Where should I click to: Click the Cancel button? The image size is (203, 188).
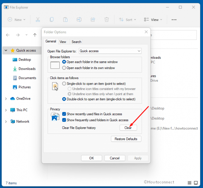tap(115, 158)
